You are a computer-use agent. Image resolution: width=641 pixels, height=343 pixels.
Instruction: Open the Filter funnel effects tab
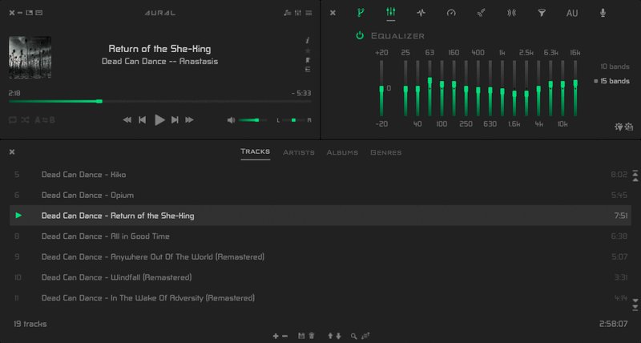tap(542, 13)
